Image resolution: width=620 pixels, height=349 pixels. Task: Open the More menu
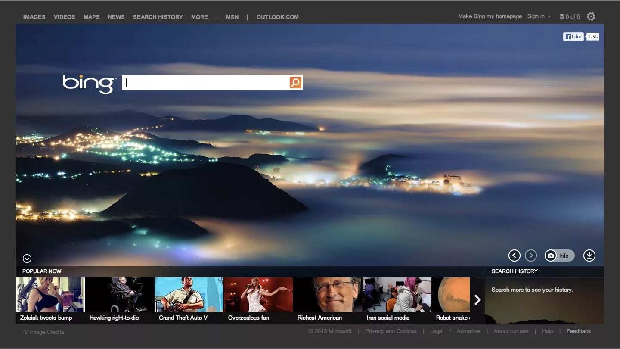(199, 17)
